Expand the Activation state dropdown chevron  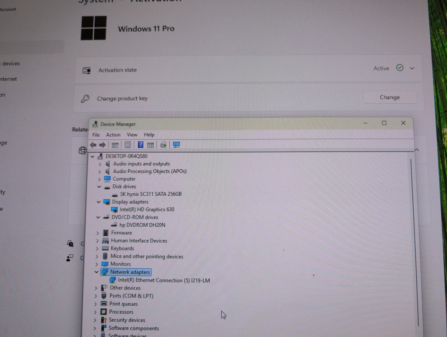(412, 68)
